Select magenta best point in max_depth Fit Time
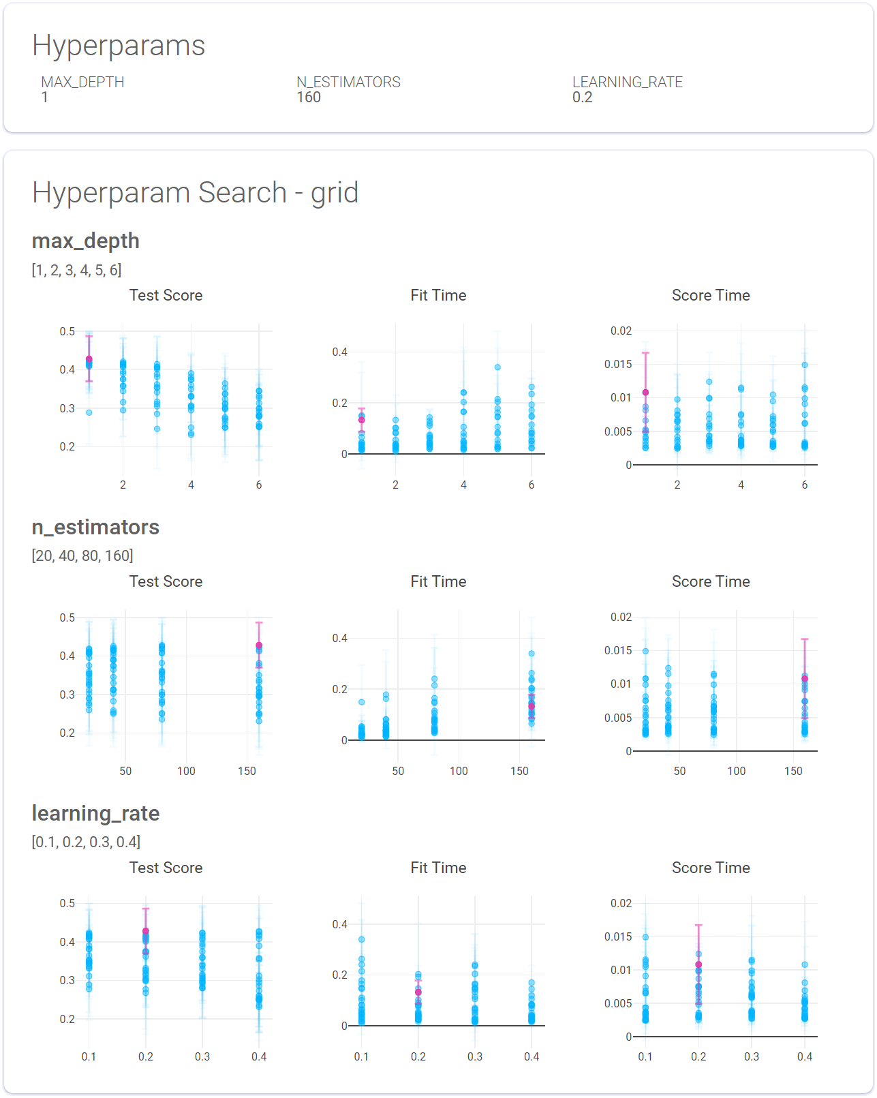The height and width of the screenshot is (1098, 877). pos(362,421)
